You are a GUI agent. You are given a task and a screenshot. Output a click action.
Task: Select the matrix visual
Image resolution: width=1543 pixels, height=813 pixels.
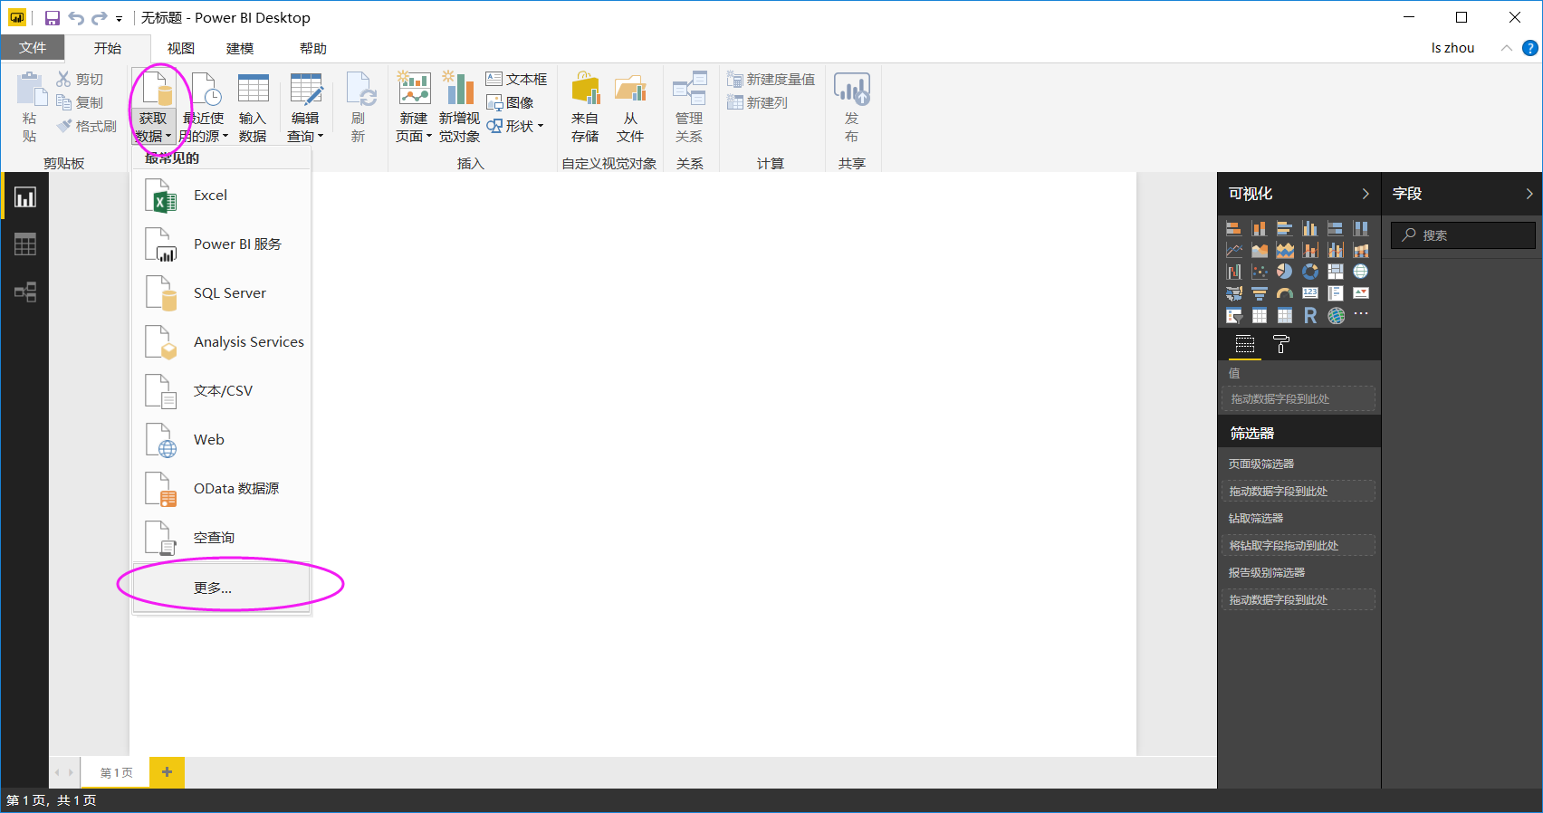tap(1284, 315)
